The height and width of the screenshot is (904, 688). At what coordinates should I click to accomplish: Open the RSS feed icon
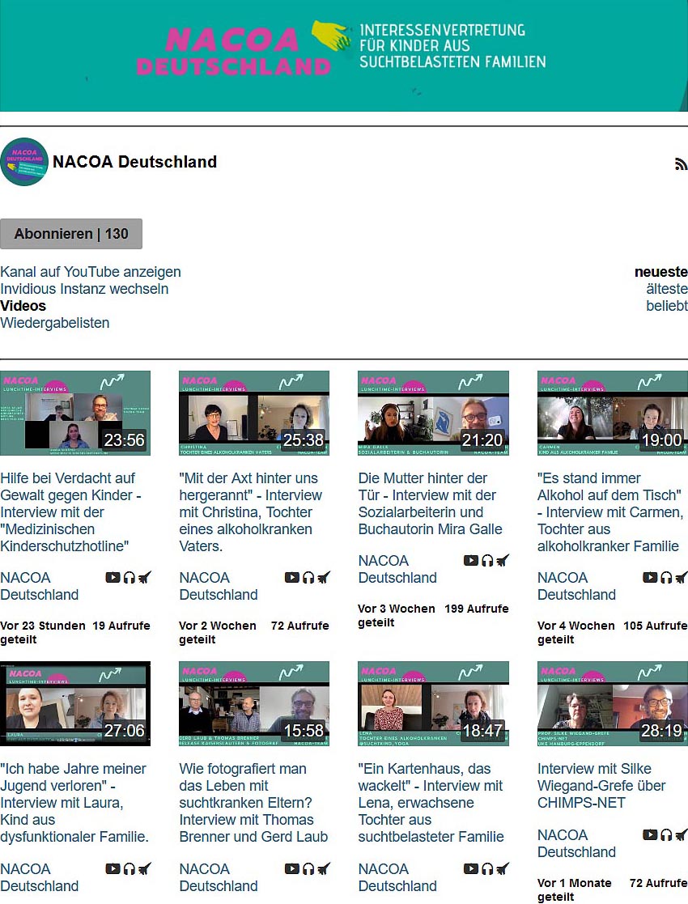pyautogui.click(x=681, y=164)
